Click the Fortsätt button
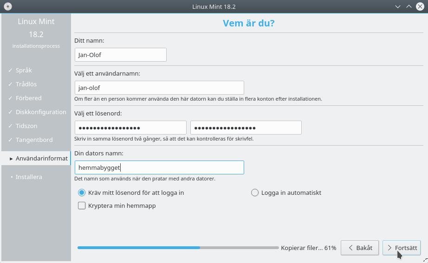 point(402,248)
